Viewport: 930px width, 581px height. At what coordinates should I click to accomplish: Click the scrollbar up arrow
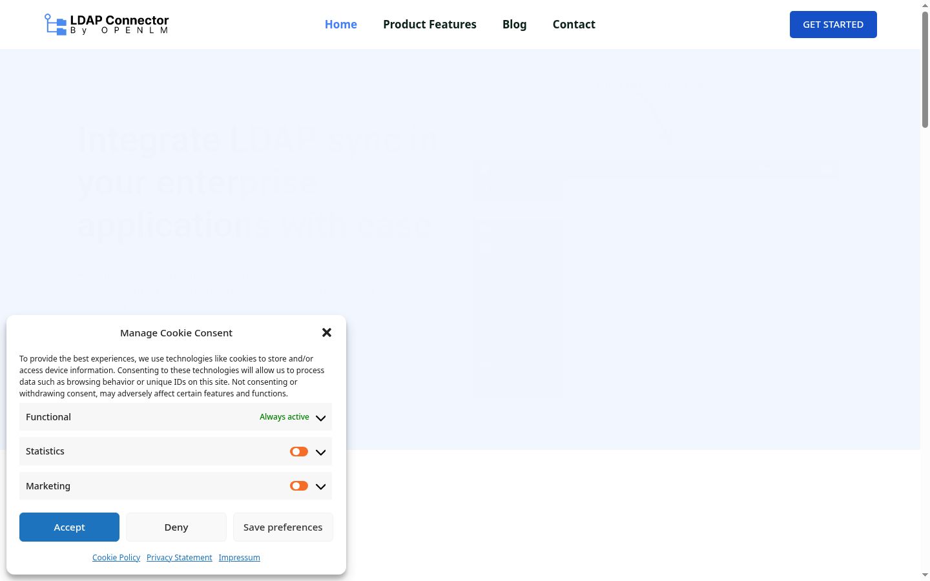(x=925, y=5)
